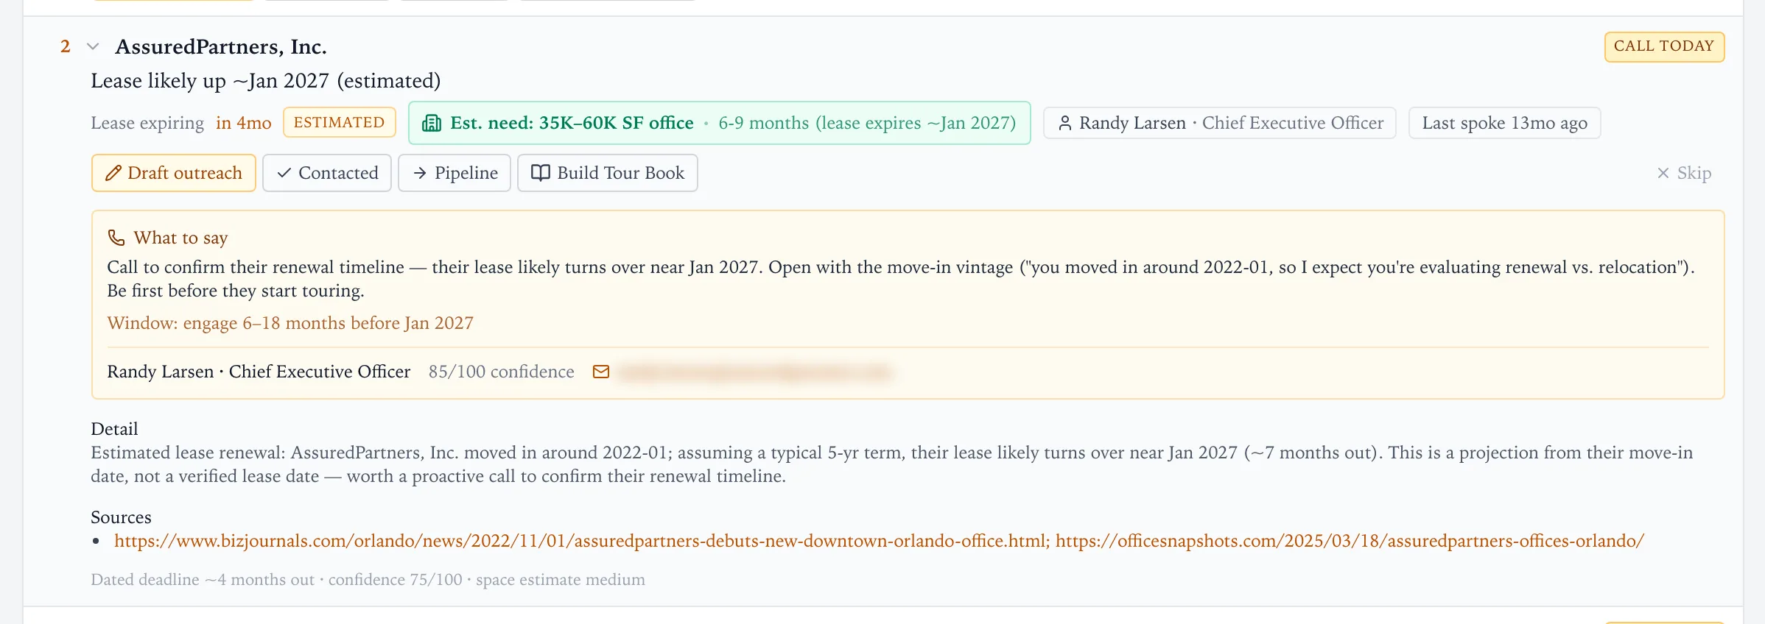The height and width of the screenshot is (624, 1765).
Task: Click the pencil icon on Draft outreach
Action: [113, 173]
